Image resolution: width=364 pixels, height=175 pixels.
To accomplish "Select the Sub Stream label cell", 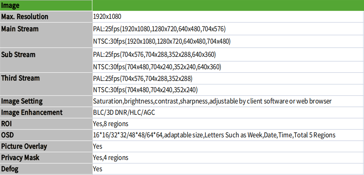I will pos(46,60).
